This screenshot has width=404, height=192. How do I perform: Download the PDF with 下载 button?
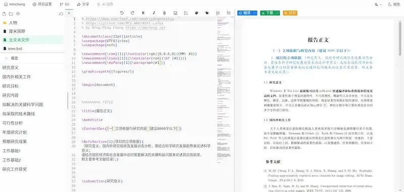[267, 13]
